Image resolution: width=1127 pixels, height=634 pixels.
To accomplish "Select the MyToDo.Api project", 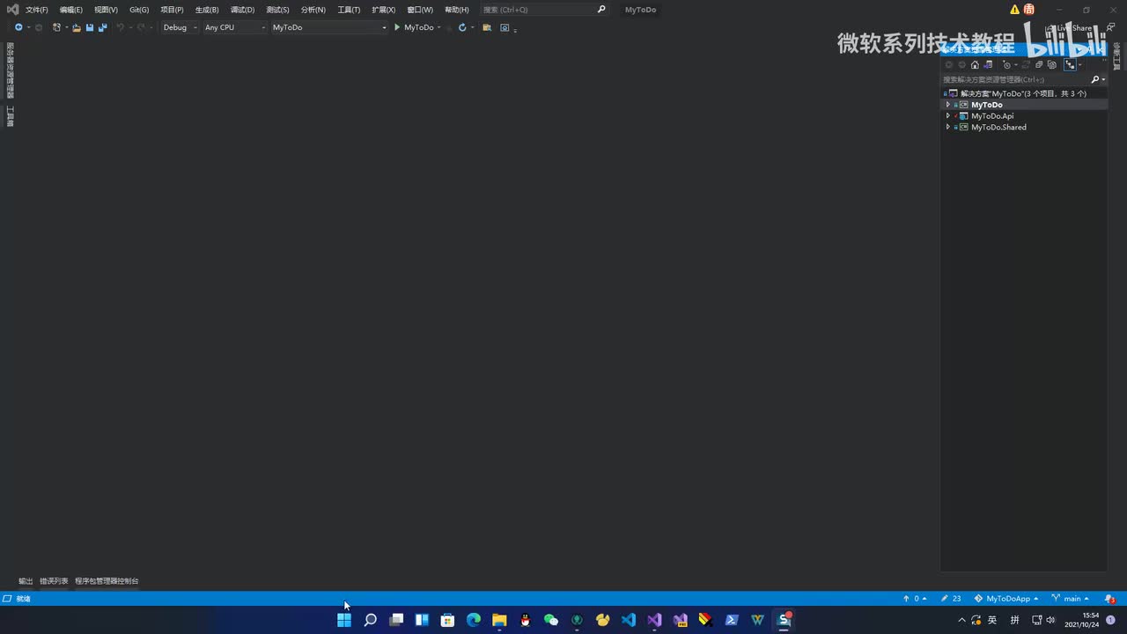I will coord(992,116).
